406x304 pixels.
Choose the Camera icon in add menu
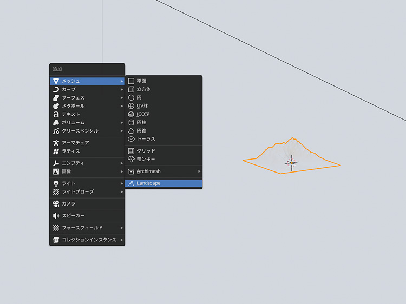tap(56, 204)
